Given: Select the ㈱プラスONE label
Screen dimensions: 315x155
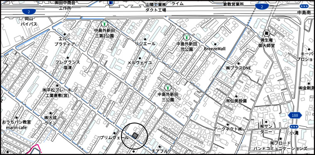Looking at the screenshot, I should (x=238, y=68).
